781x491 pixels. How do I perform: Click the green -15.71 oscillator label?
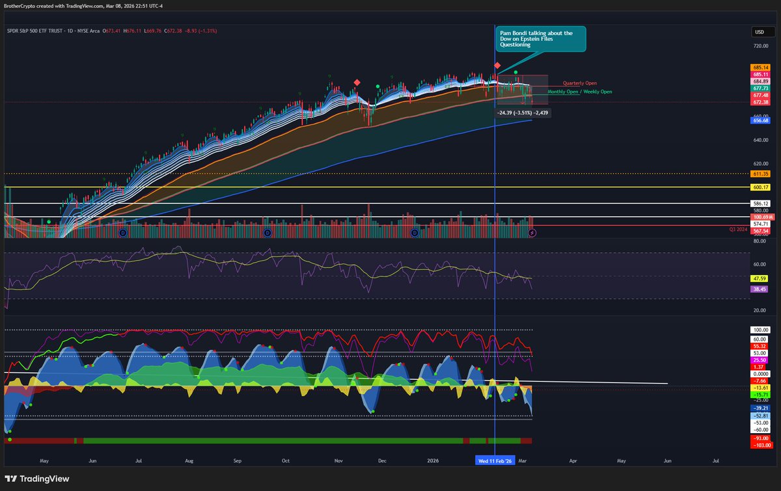click(761, 395)
